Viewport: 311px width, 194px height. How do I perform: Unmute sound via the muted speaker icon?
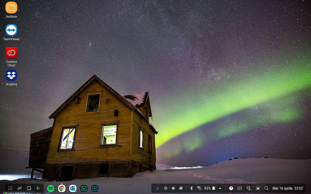(x=248, y=188)
